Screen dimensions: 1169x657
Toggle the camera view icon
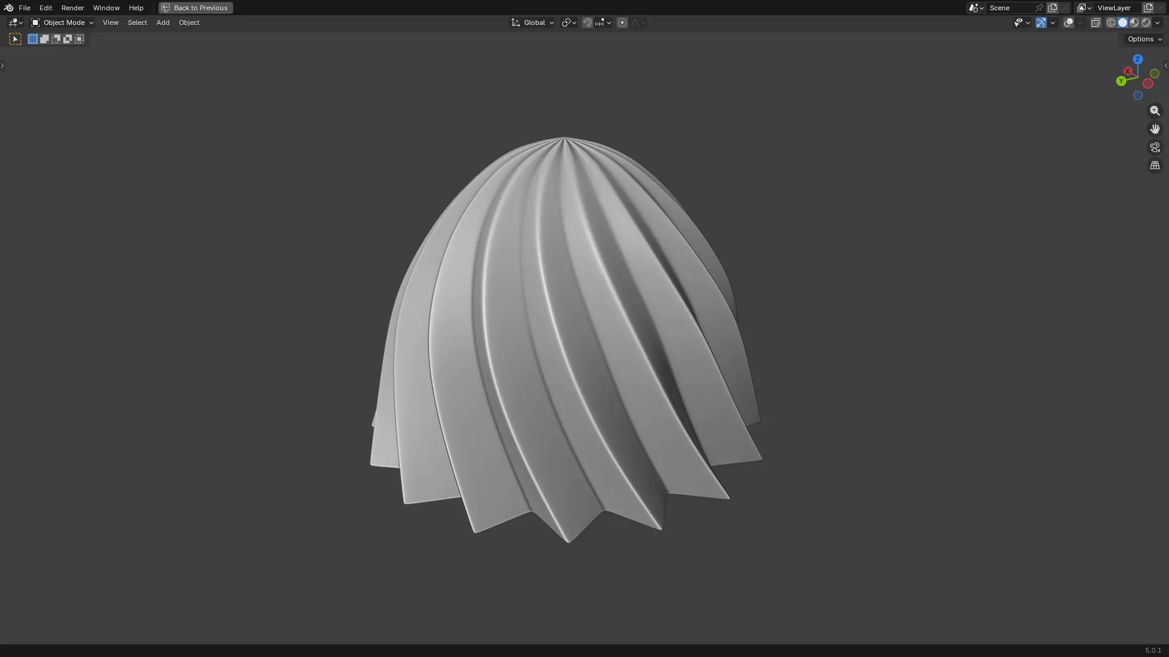pyautogui.click(x=1154, y=147)
